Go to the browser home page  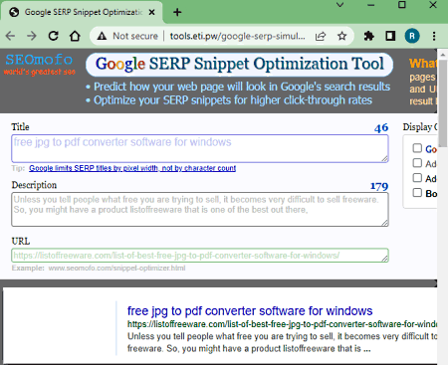tap(75, 36)
